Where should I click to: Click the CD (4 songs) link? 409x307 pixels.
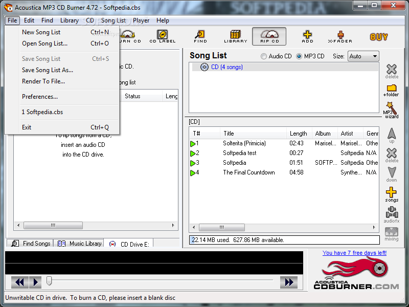227,67
